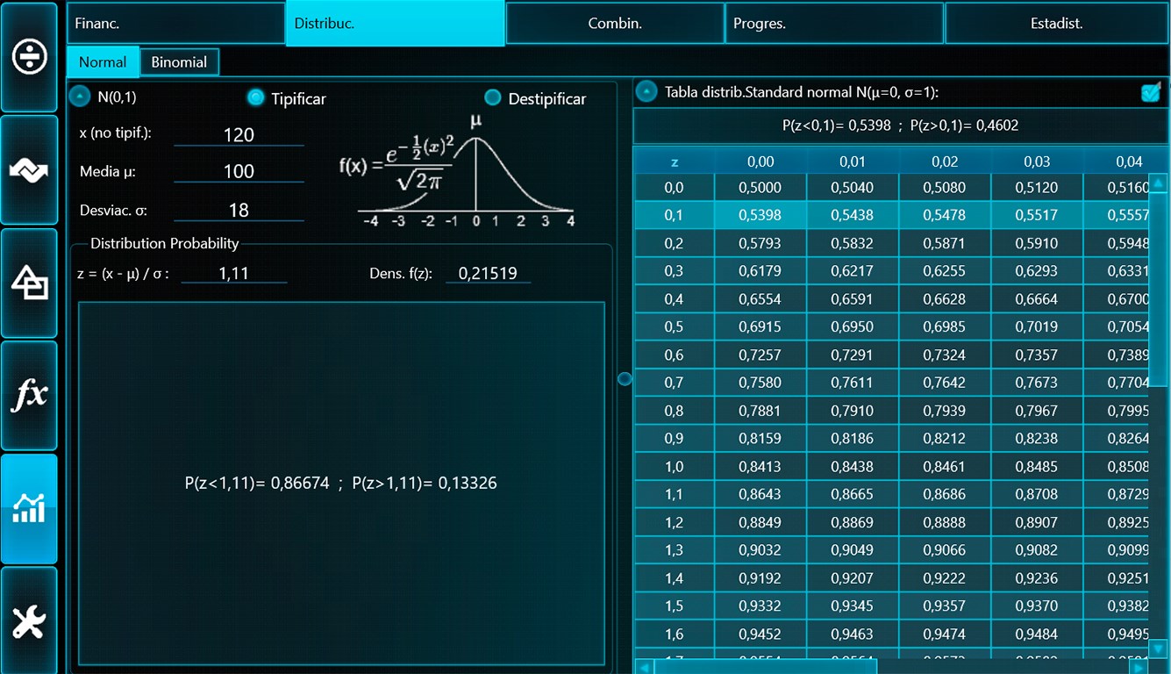Collapse the Tabla distrib. Standard normal panel
The width and height of the screenshot is (1171, 674).
tap(646, 91)
